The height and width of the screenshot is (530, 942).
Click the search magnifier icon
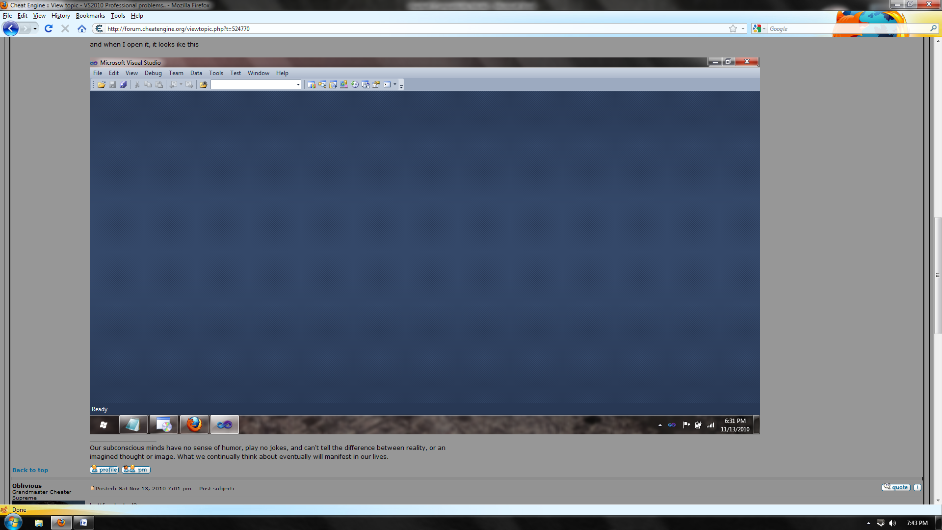(933, 28)
